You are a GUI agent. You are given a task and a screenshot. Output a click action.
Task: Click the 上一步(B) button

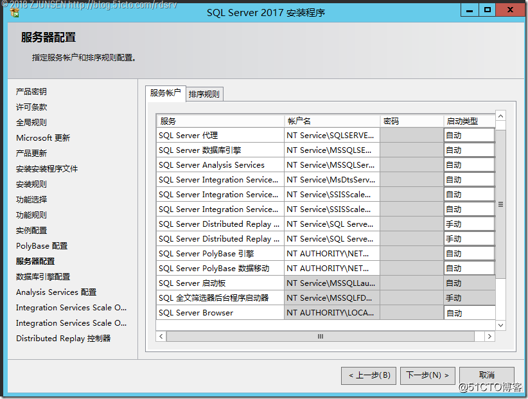point(369,375)
